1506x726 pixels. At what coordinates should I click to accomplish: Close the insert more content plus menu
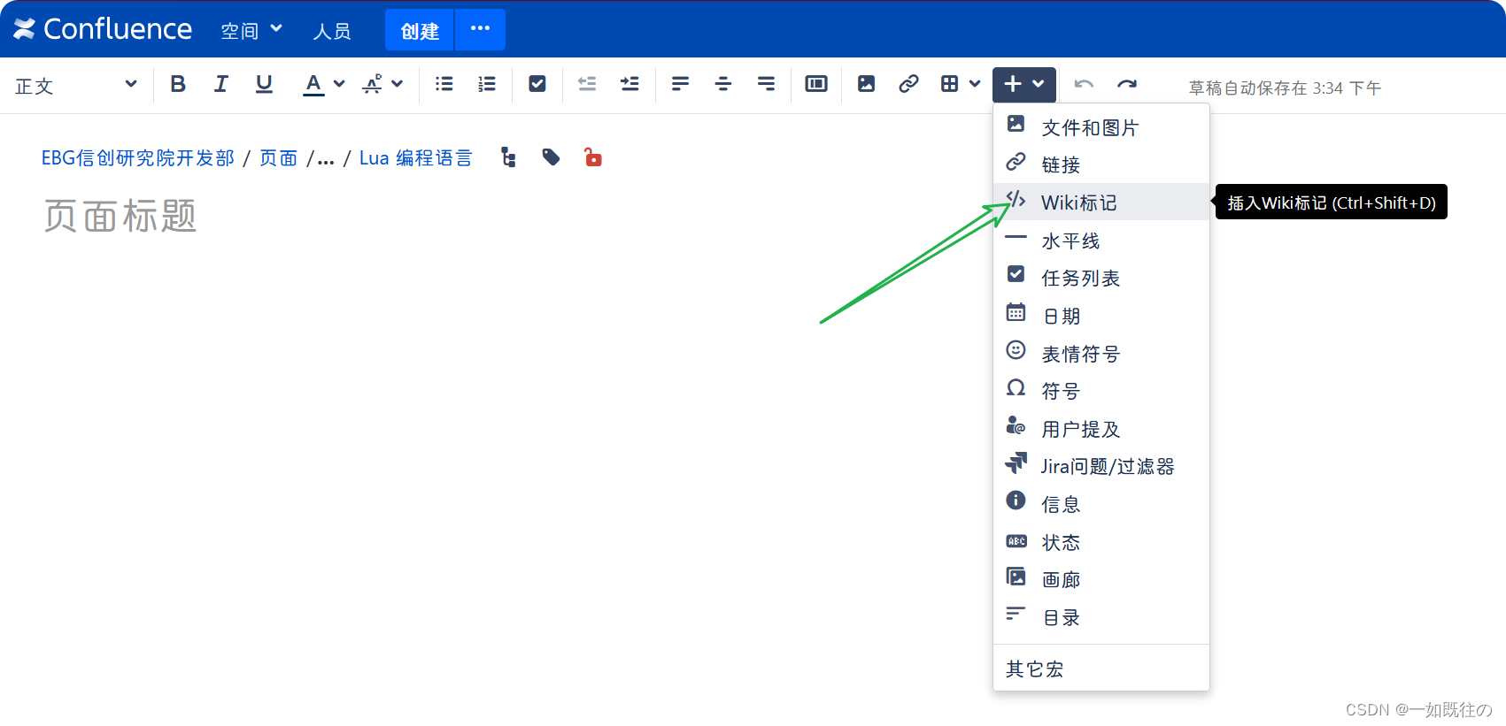click(1024, 84)
